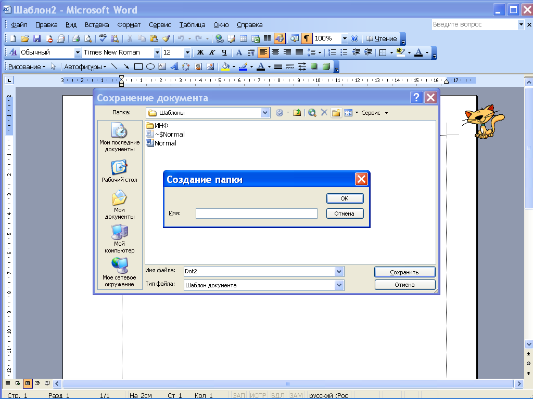Click the Numbered list icon

click(332, 52)
